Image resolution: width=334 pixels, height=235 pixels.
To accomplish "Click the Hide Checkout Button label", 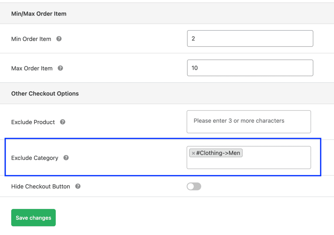I will [40, 187].
